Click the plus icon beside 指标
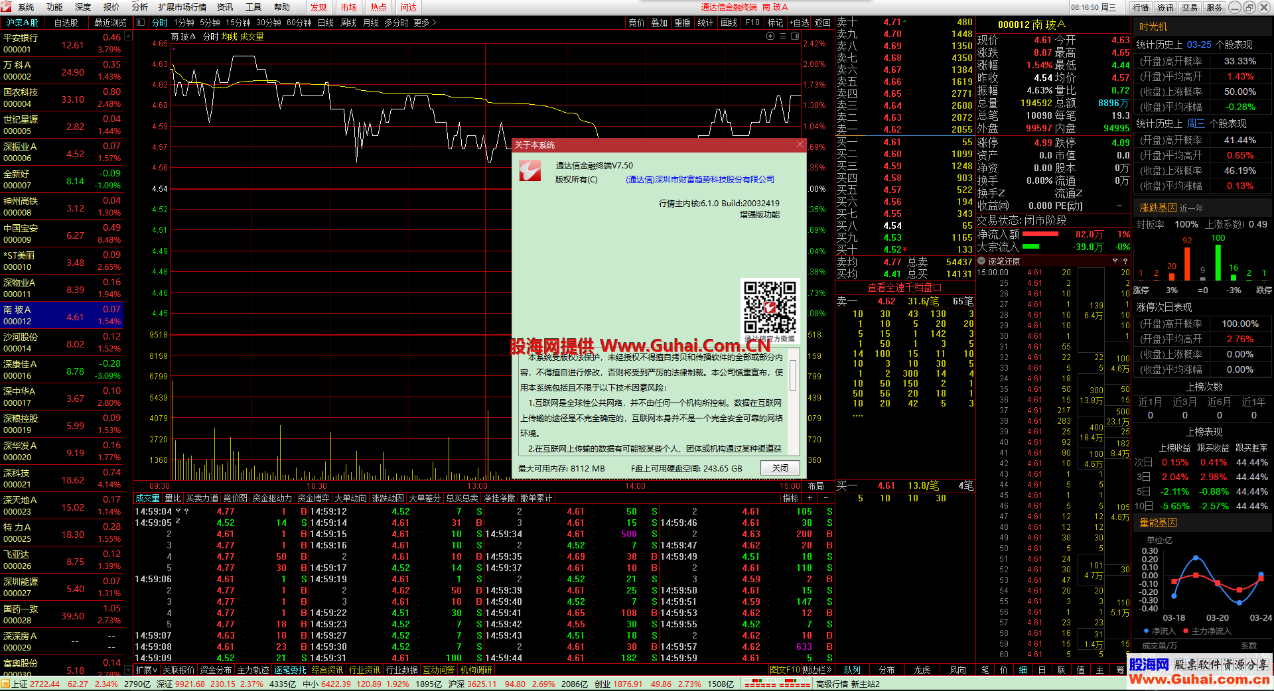The height and width of the screenshot is (691, 1274). click(809, 498)
